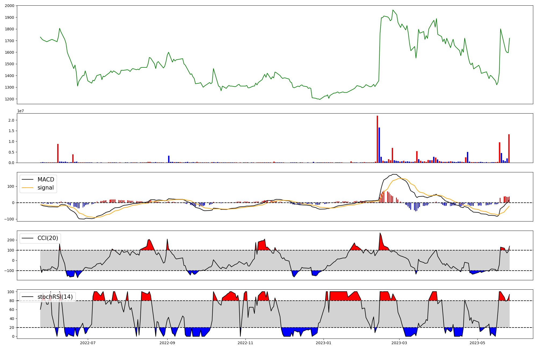Click the tallest blue volume bar
The width and height of the screenshot is (537, 349).
click(x=379, y=145)
